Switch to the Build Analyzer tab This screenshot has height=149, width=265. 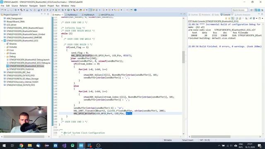[x=242, y=15]
